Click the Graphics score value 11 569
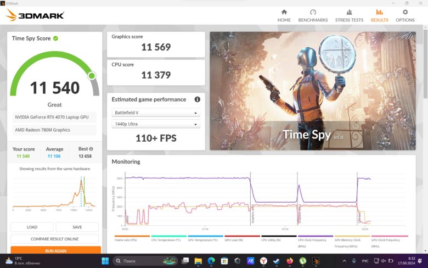The image size is (428, 268). point(156,47)
